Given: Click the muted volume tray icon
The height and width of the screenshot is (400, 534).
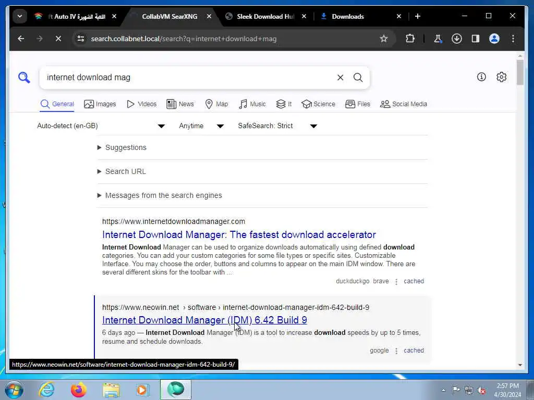Looking at the screenshot, I should point(481,390).
